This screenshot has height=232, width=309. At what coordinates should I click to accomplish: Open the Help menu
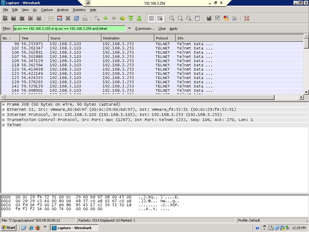(x=93, y=10)
